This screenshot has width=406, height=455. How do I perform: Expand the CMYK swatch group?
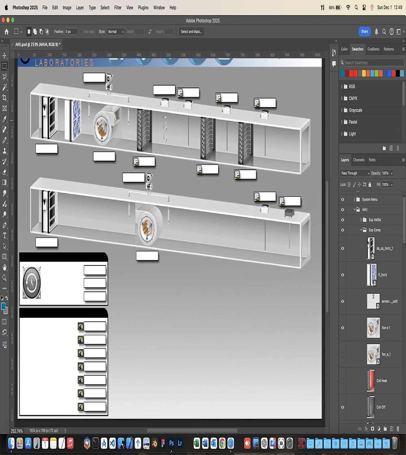click(341, 98)
